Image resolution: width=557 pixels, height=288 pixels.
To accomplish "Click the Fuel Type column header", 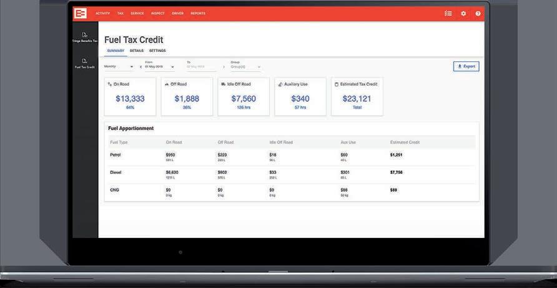I will 119,142.
